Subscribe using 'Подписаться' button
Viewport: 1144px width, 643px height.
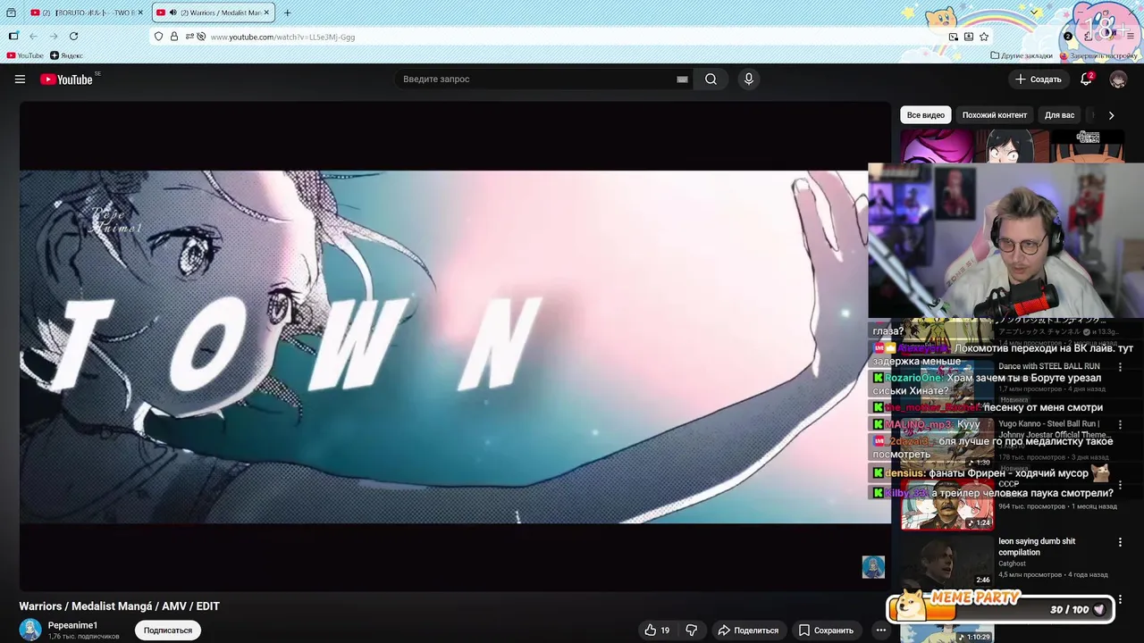point(168,630)
